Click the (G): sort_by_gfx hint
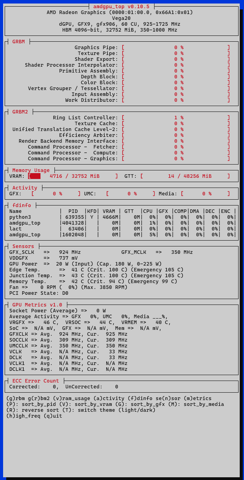244x480 pixels. coord(140,404)
